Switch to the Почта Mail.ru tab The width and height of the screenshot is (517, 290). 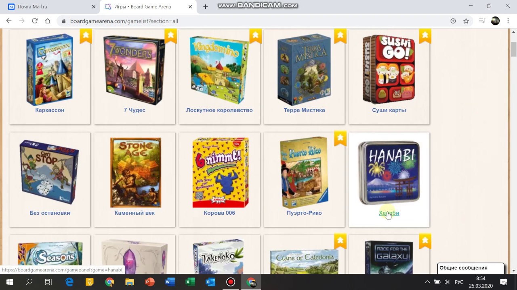coord(51,6)
